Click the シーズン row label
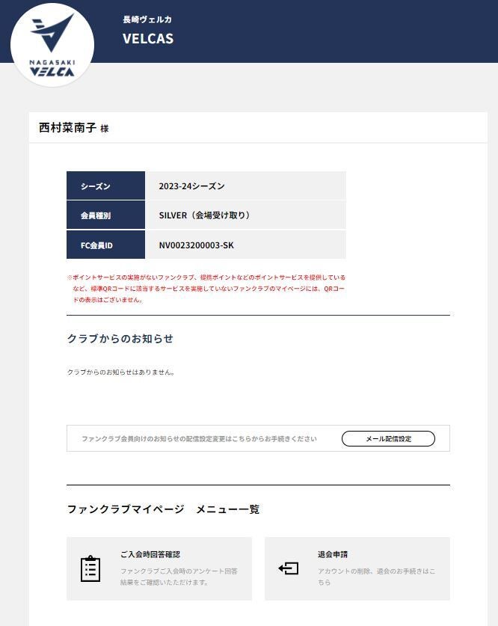 click(105, 185)
